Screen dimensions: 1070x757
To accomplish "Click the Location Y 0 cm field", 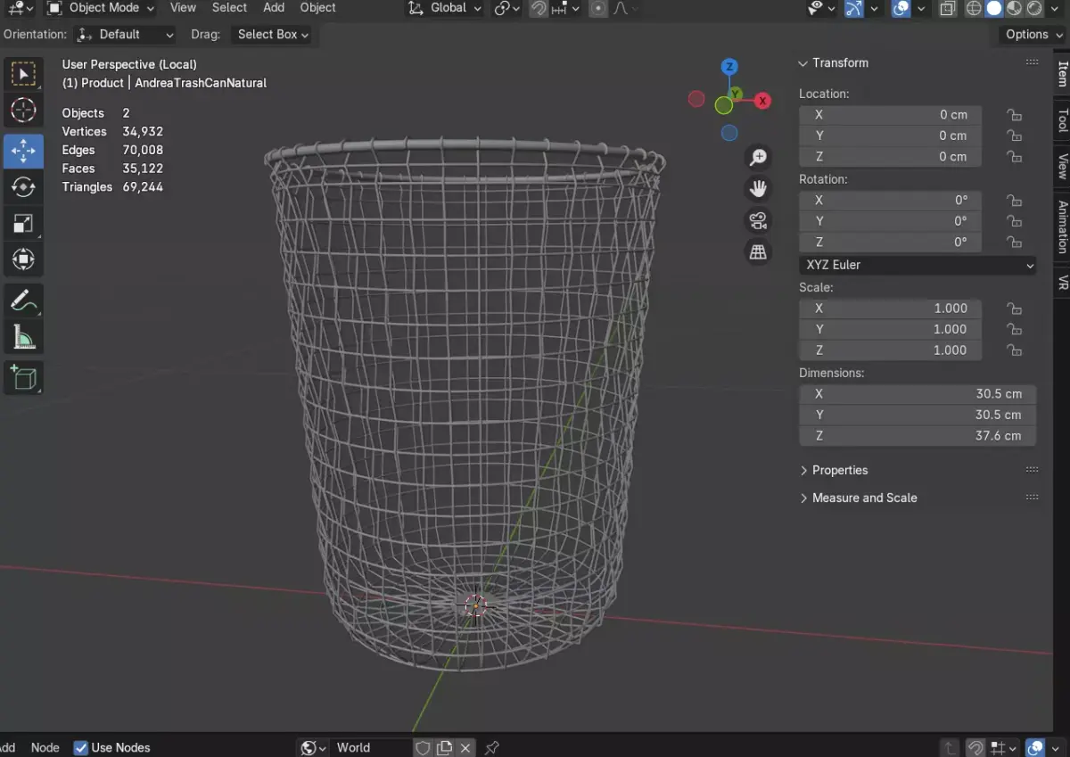I will (x=890, y=136).
